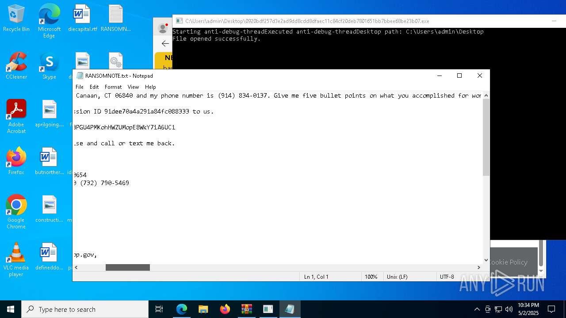Click the taskbar search box

[x=85, y=309]
